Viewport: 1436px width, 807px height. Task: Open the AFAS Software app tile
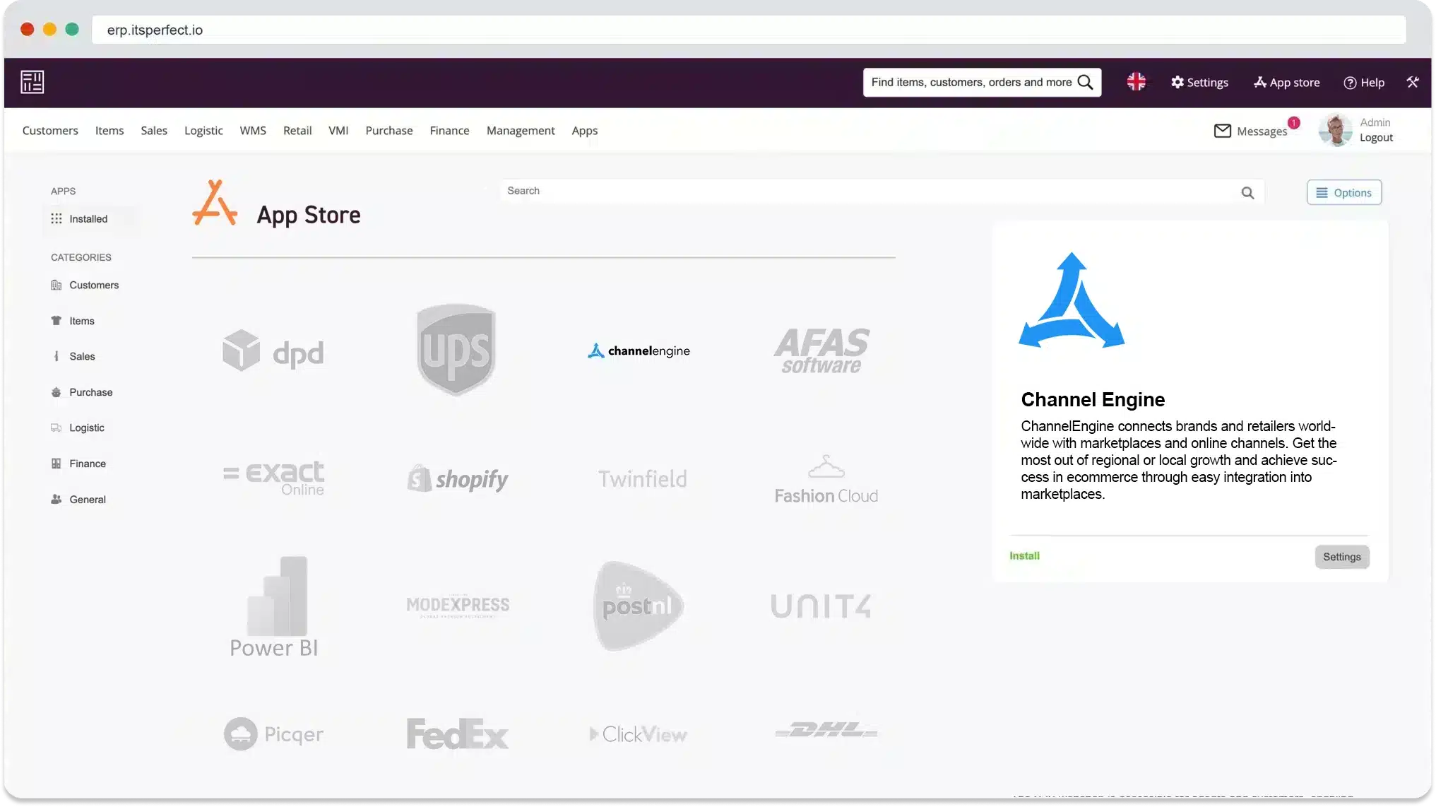(821, 351)
